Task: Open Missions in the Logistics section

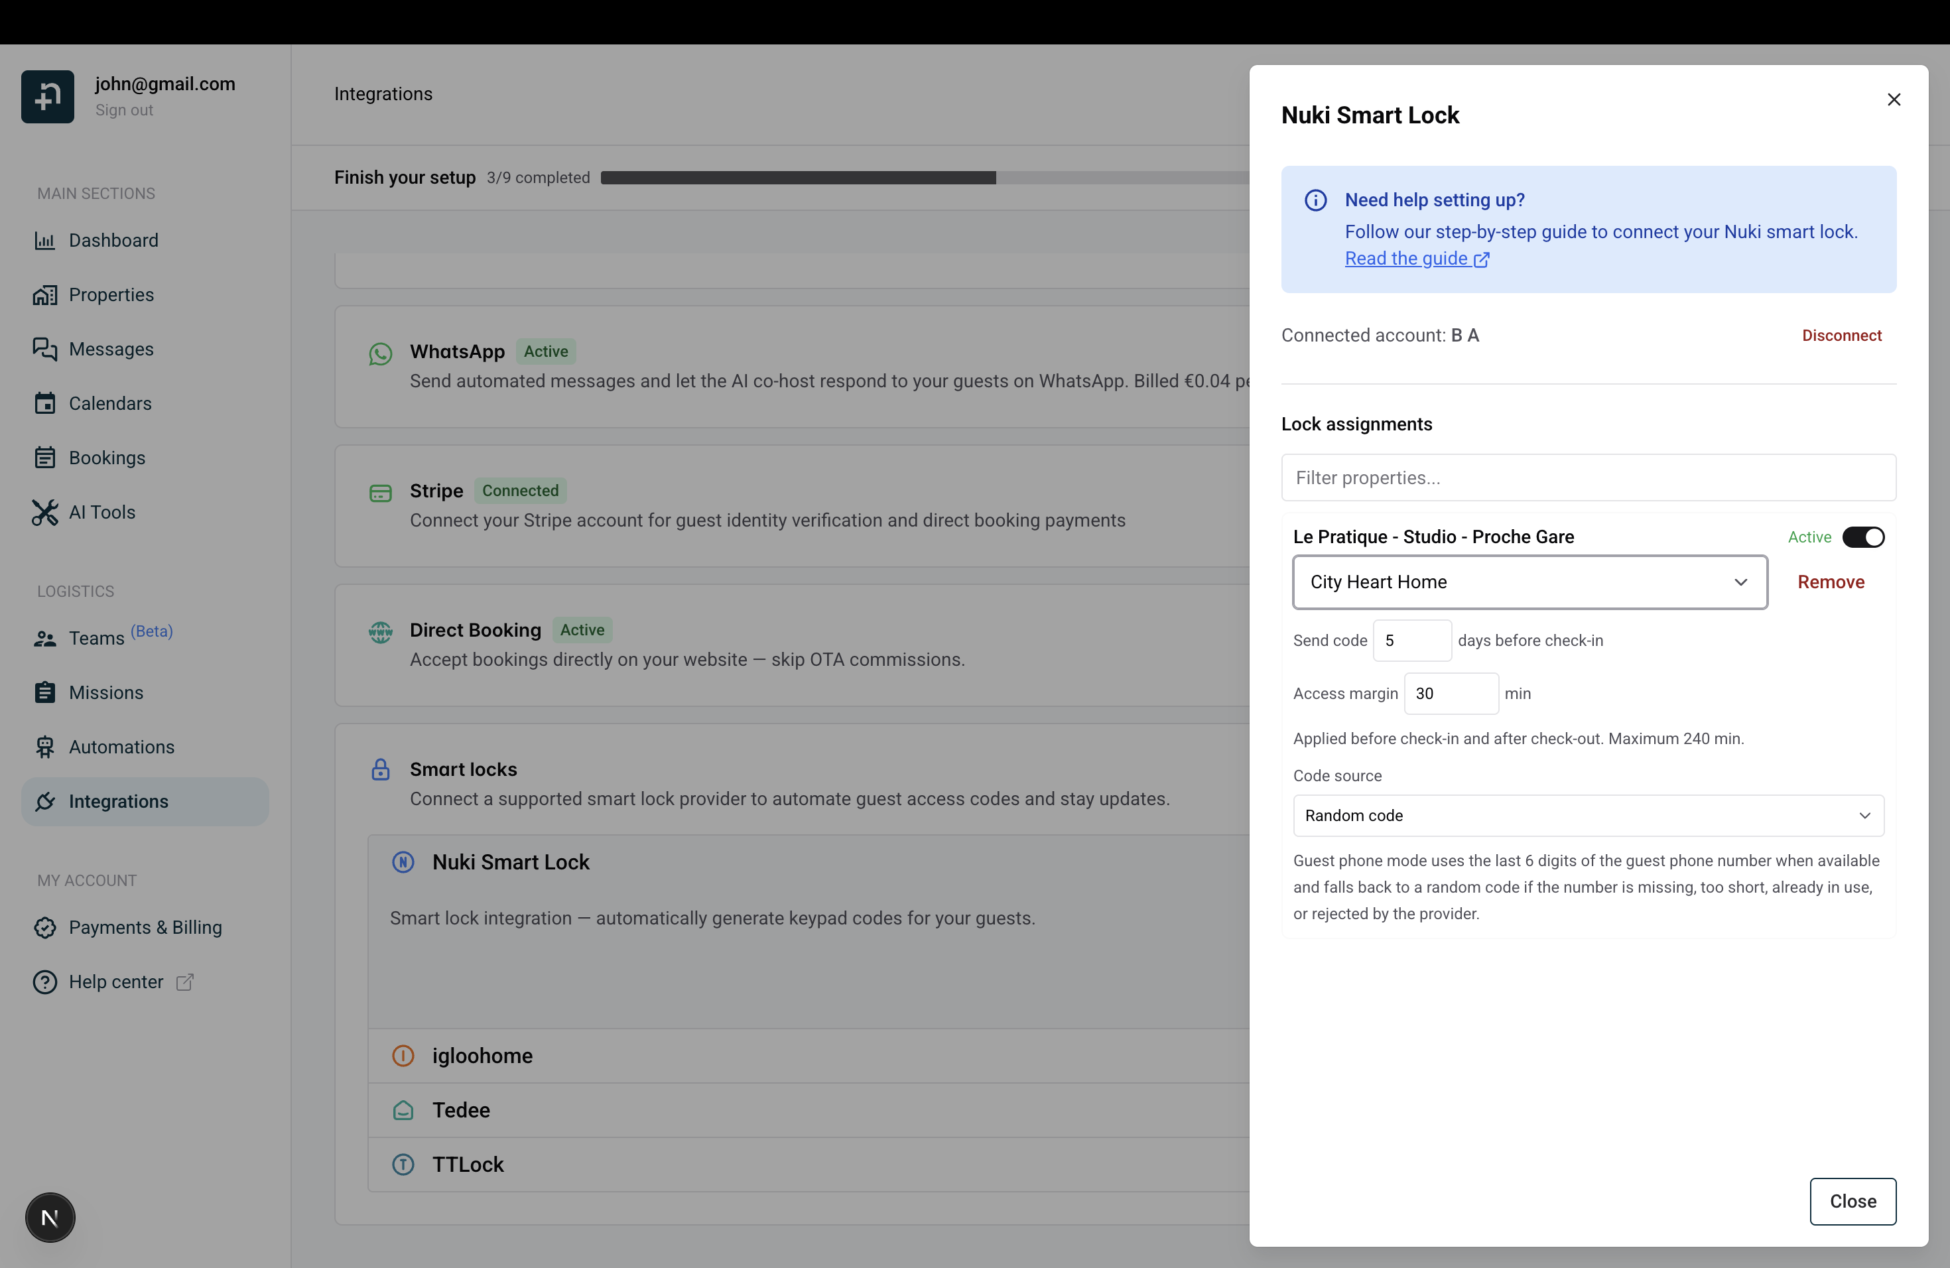Action: (x=145, y=693)
